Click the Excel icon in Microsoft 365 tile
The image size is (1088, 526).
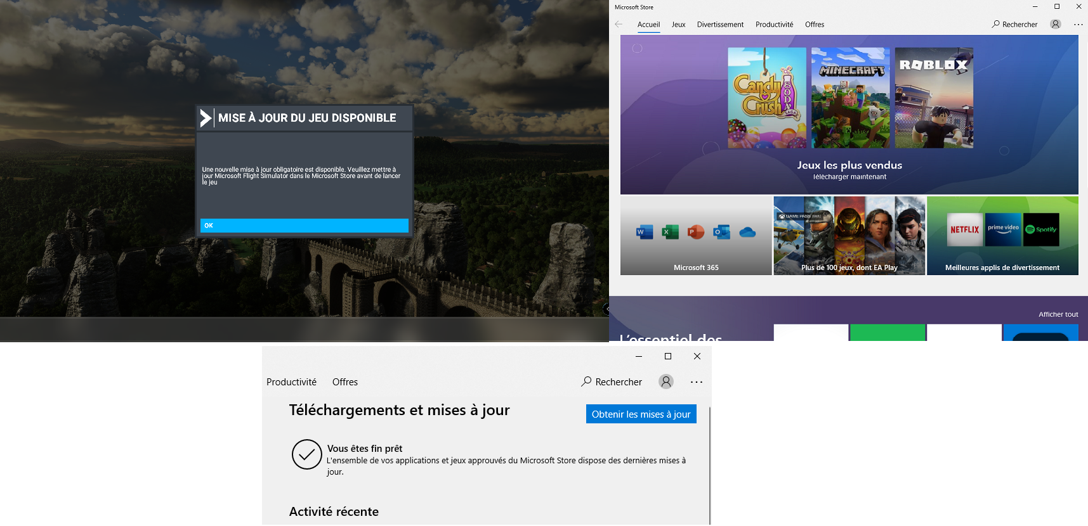[670, 233]
